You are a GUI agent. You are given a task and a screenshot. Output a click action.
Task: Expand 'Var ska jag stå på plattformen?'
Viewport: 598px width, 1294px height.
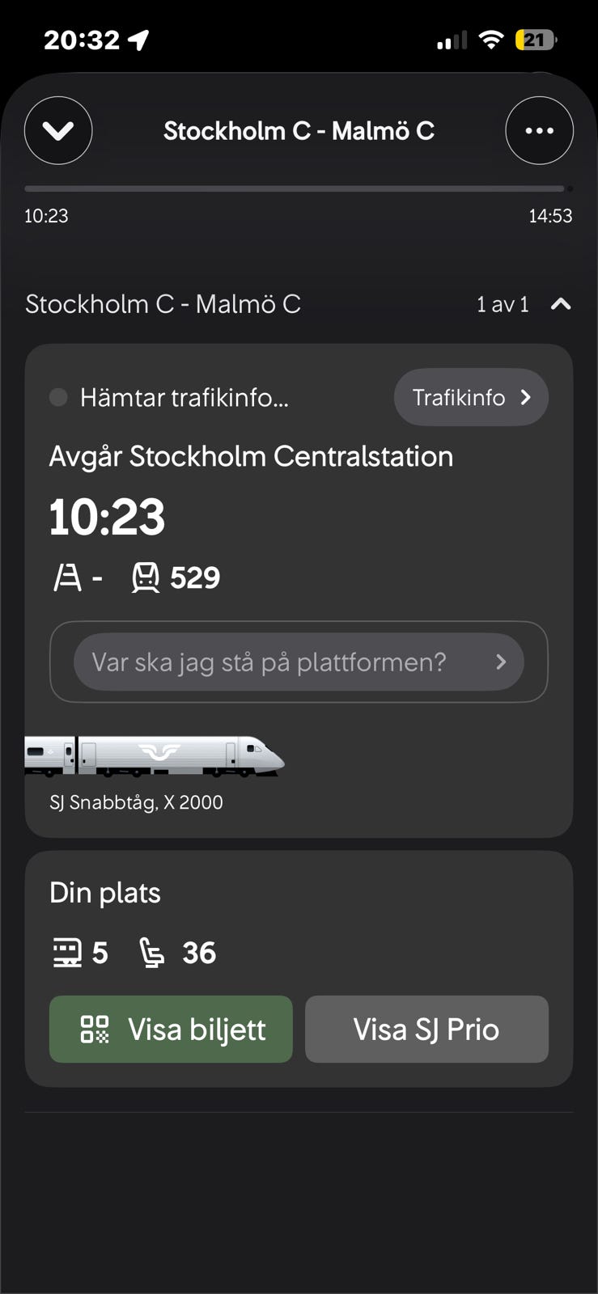(x=299, y=662)
